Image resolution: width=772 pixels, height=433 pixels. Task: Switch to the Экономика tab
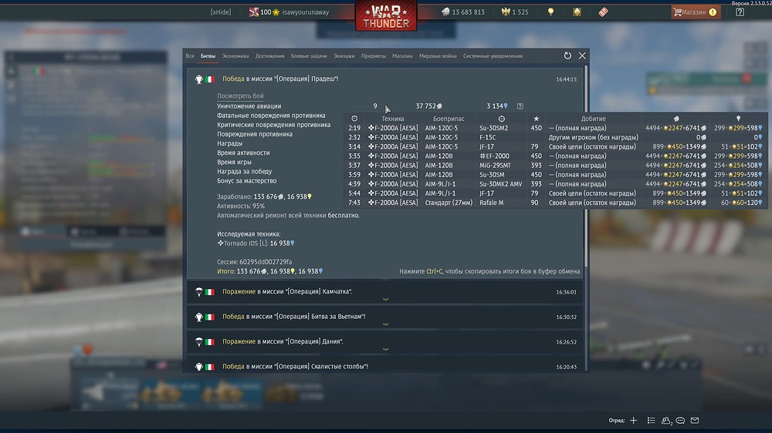pos(235,56)
